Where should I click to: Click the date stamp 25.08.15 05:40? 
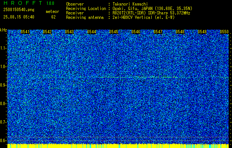click(x=19, y=17)
